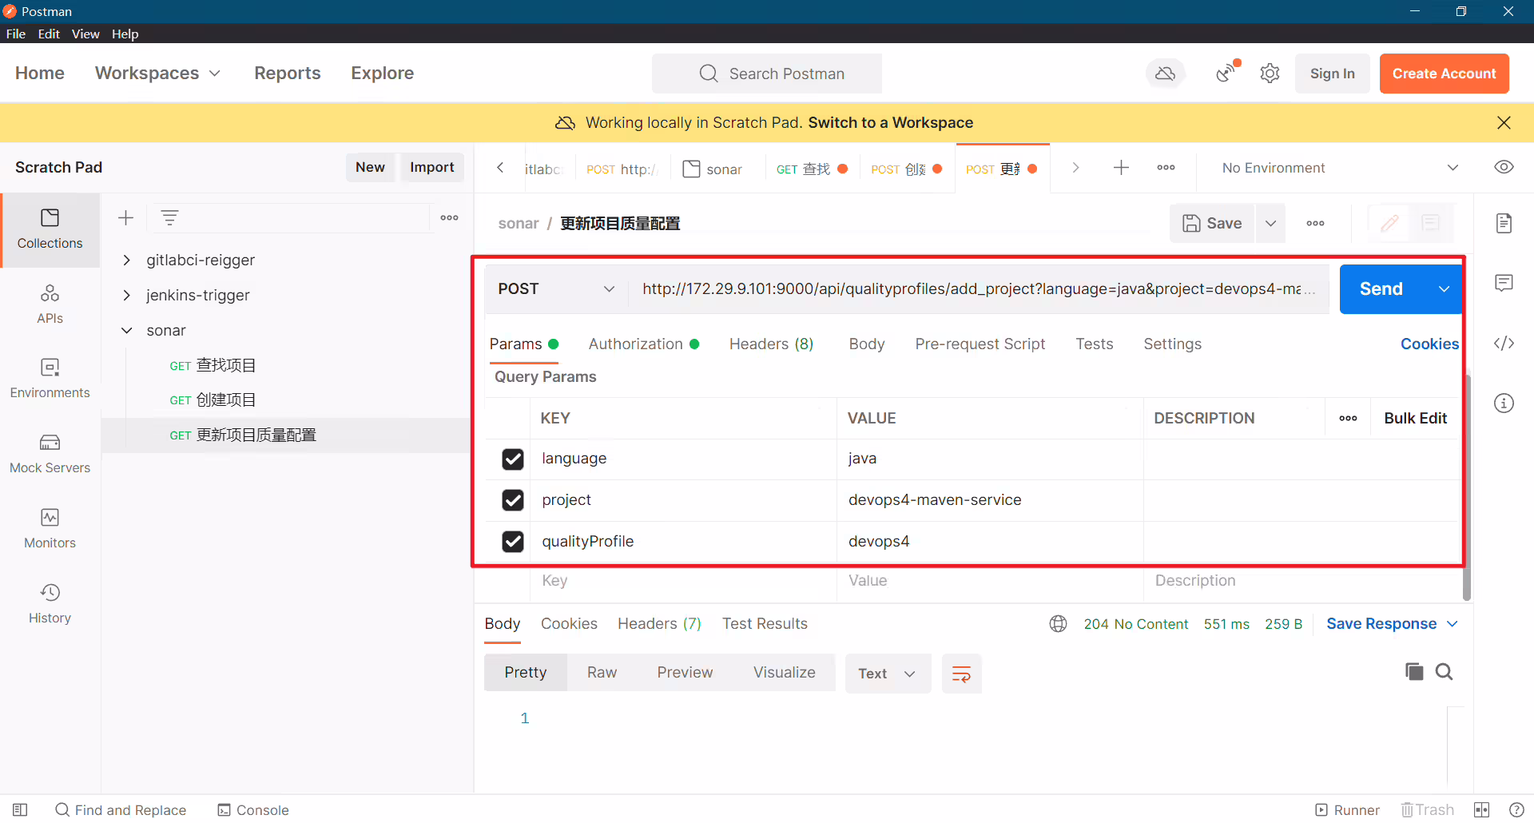1534x823 pixels.
Task: Expand the gitlabci-reigger collection
Action: point(126,260)
